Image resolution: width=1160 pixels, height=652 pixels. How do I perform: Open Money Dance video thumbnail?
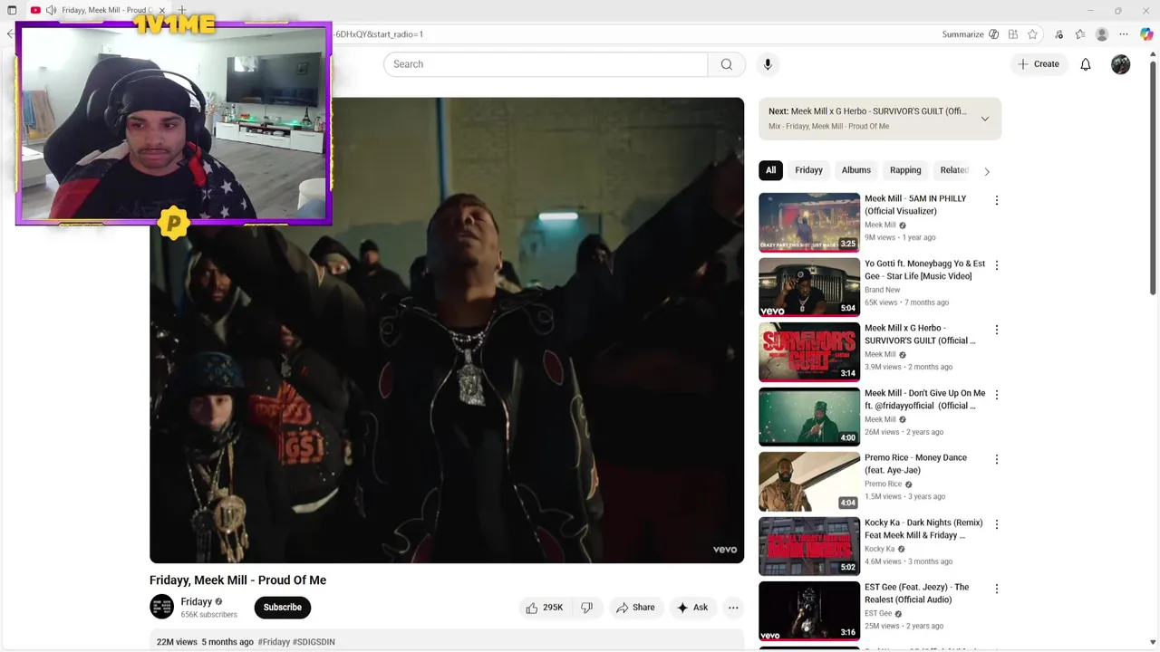[809, 481]
